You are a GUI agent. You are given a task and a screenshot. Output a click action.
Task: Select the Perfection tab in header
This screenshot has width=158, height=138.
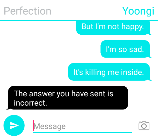pyautogui.click(x=28, y=11)
